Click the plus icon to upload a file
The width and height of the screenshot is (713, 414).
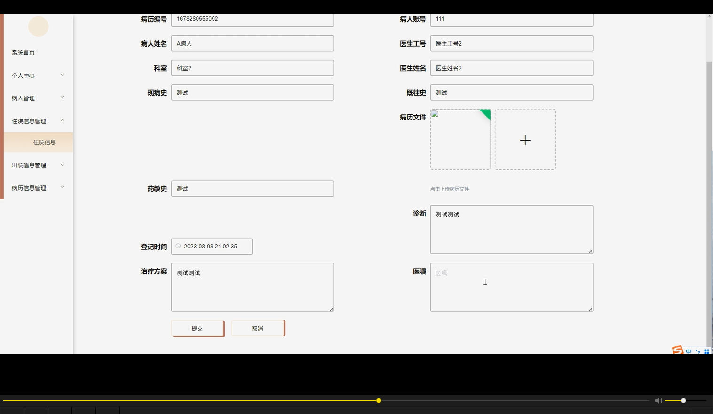click(525, 140)
